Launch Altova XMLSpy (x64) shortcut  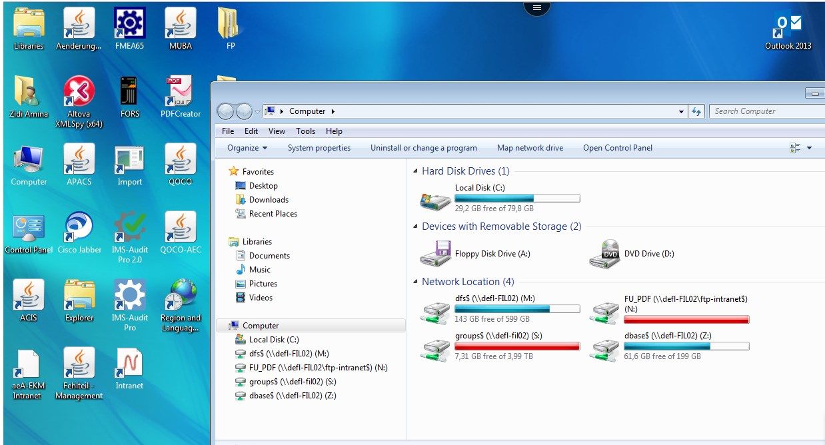pos(79,101)
